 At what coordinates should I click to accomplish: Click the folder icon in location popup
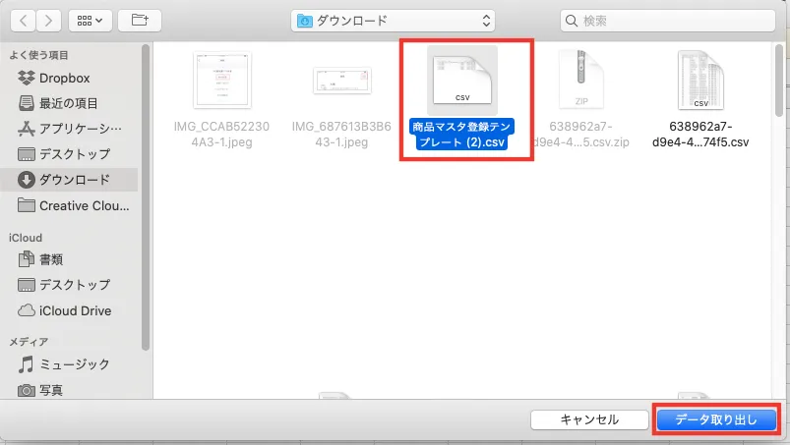pos(305,21)
